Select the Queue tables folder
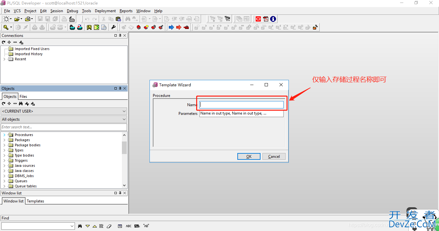Screen dimensions: 439x231 (26, 186)
